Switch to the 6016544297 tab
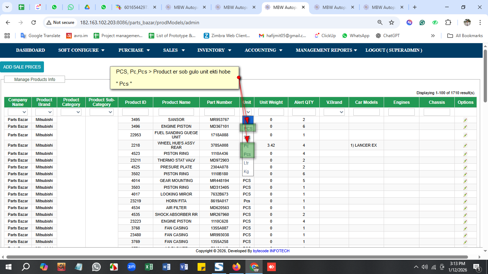The image size is (488, 274). coord(136,7)
